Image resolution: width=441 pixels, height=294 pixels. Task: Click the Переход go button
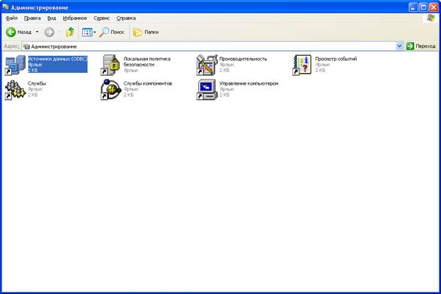[421, 46]
